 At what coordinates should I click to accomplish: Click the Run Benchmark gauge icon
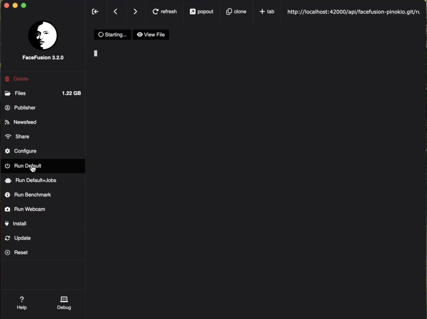(8, 195)
